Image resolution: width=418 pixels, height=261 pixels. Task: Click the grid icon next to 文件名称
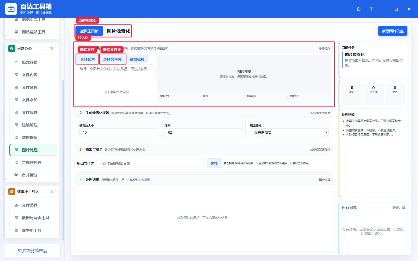pyautogui.click(x=16, y=87)
